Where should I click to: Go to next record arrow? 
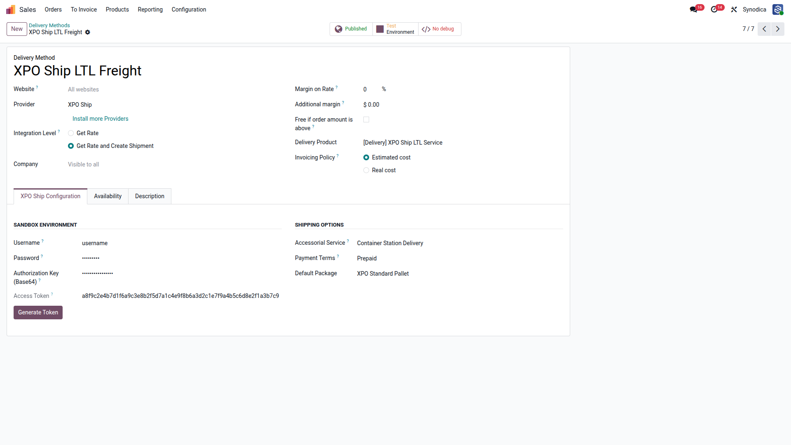pyautogui.click(x=778, y=29)
